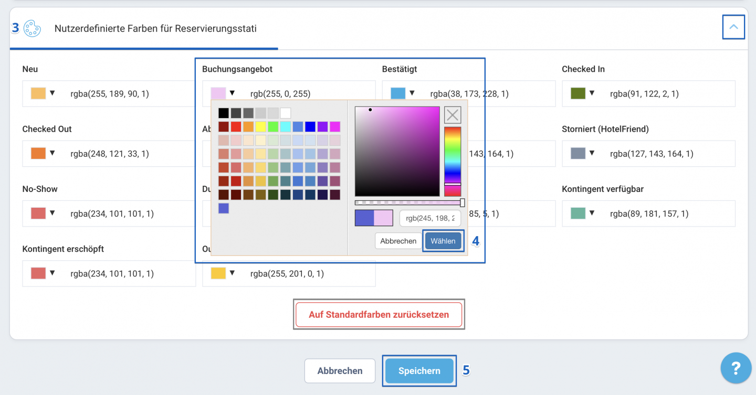Click the Kontingent verfügbar teal swatch

(578, 213)
